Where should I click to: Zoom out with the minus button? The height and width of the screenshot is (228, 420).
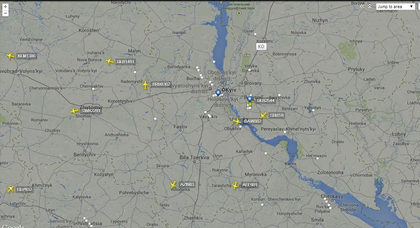[x=5, y=13]
